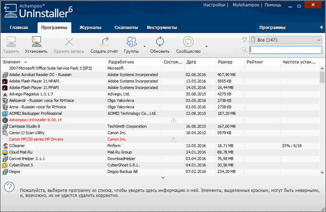Image resolution: width=326 pixels, height=212 pixels.
Task: Click the 407,90 MB size cell
Action: [x=226, y=75]
